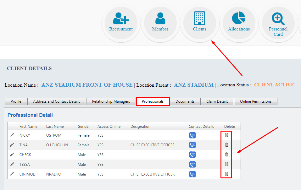Select the TESSA first name cell
This screenshot has width=301, height=190.
point(25,165)
